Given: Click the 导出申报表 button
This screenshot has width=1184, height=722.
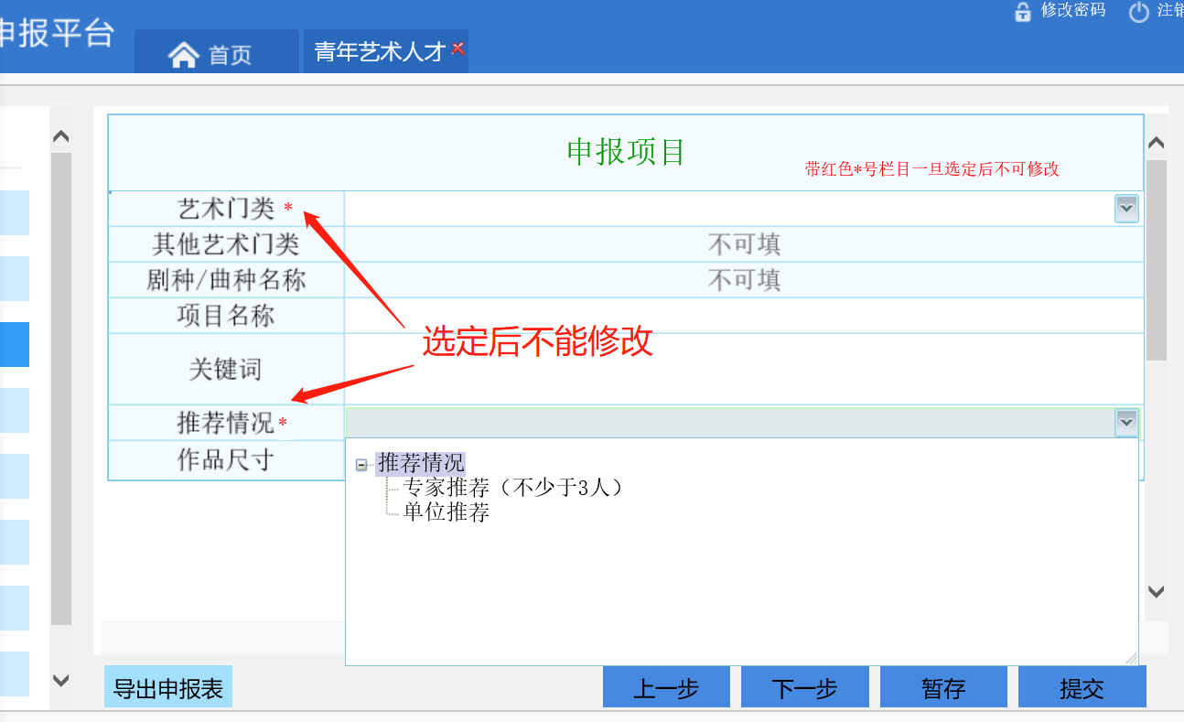Looking at the screenshot, I should pyautogui.click(x=168, y=688).
